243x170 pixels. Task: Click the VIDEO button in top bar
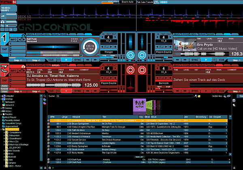point(164,2)
